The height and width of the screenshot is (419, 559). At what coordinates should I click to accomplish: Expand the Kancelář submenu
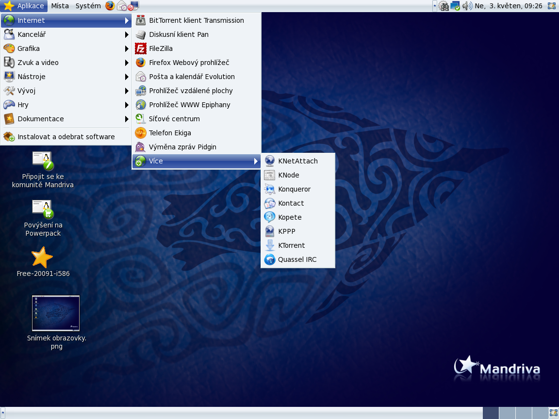point(66,34)
